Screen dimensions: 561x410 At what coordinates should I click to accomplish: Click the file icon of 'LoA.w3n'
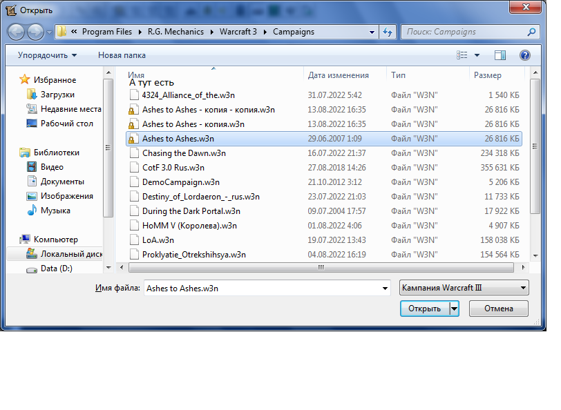(134, 240)
